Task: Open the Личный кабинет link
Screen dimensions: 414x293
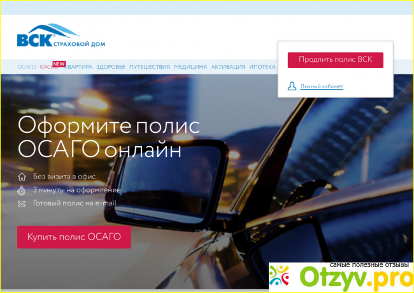Action: [x=322, y=86]
